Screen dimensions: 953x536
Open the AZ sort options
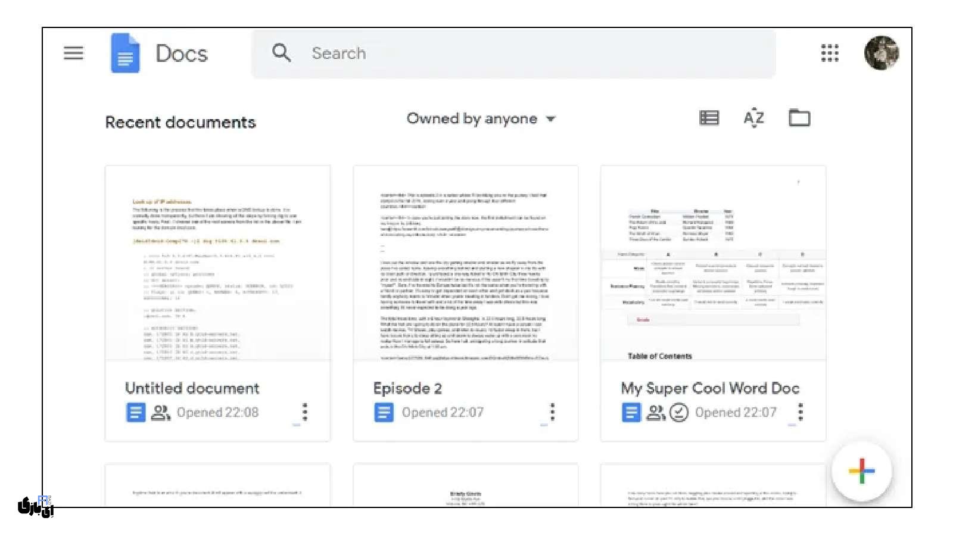(x=753, y=118)
